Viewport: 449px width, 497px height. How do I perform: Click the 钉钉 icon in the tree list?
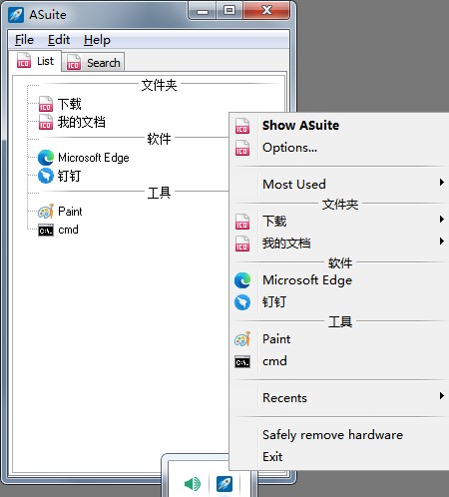(46, 176)
